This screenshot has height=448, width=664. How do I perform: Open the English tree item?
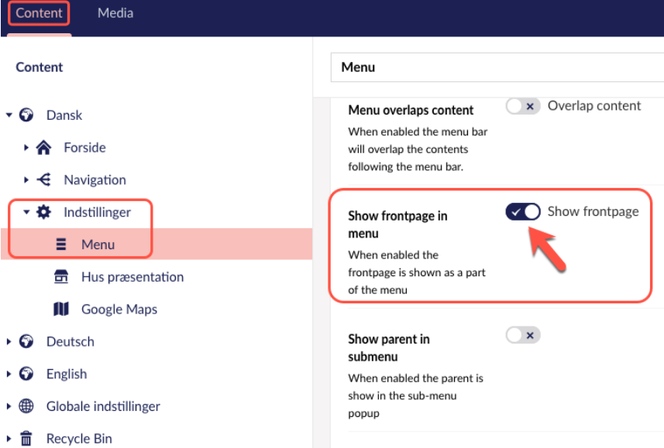[67, 374]
